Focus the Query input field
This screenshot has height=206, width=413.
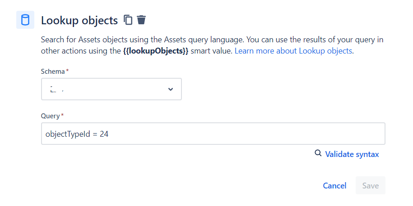point(213,134)
